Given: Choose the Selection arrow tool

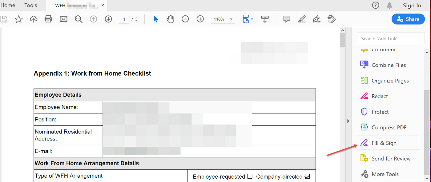Looking at the screenshot, I should click(155, 19).
